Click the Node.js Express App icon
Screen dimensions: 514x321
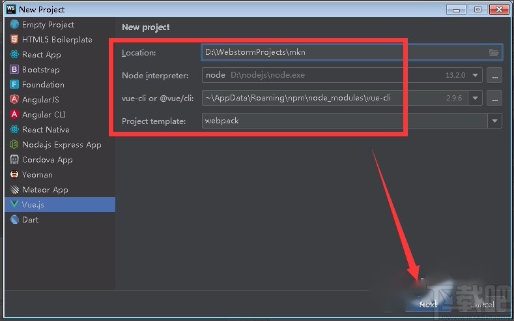[x=14, y=144]
